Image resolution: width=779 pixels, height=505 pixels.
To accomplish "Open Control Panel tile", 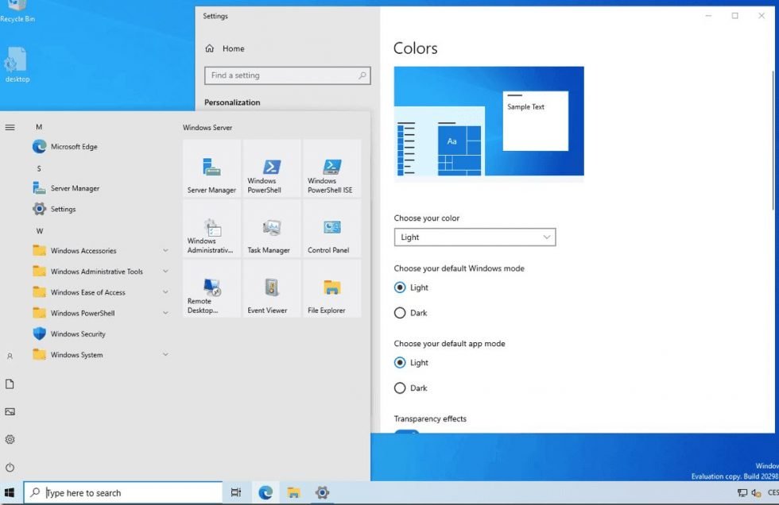I will click(331, 229).
